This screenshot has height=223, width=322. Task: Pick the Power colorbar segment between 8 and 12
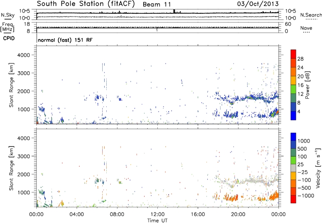293,98
